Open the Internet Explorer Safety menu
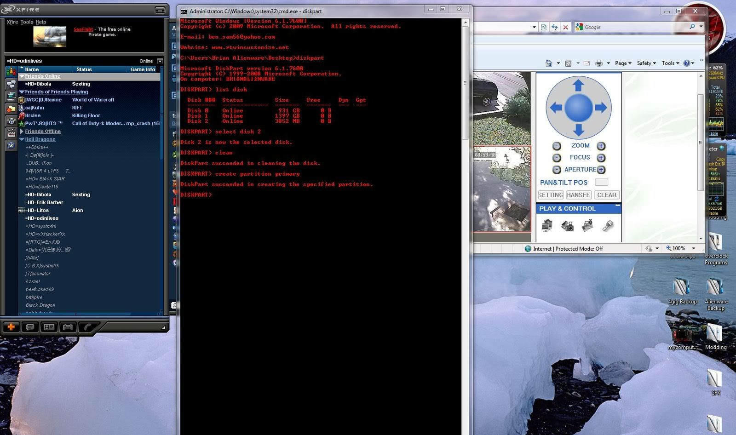736x435 pixels. (646, 63)
